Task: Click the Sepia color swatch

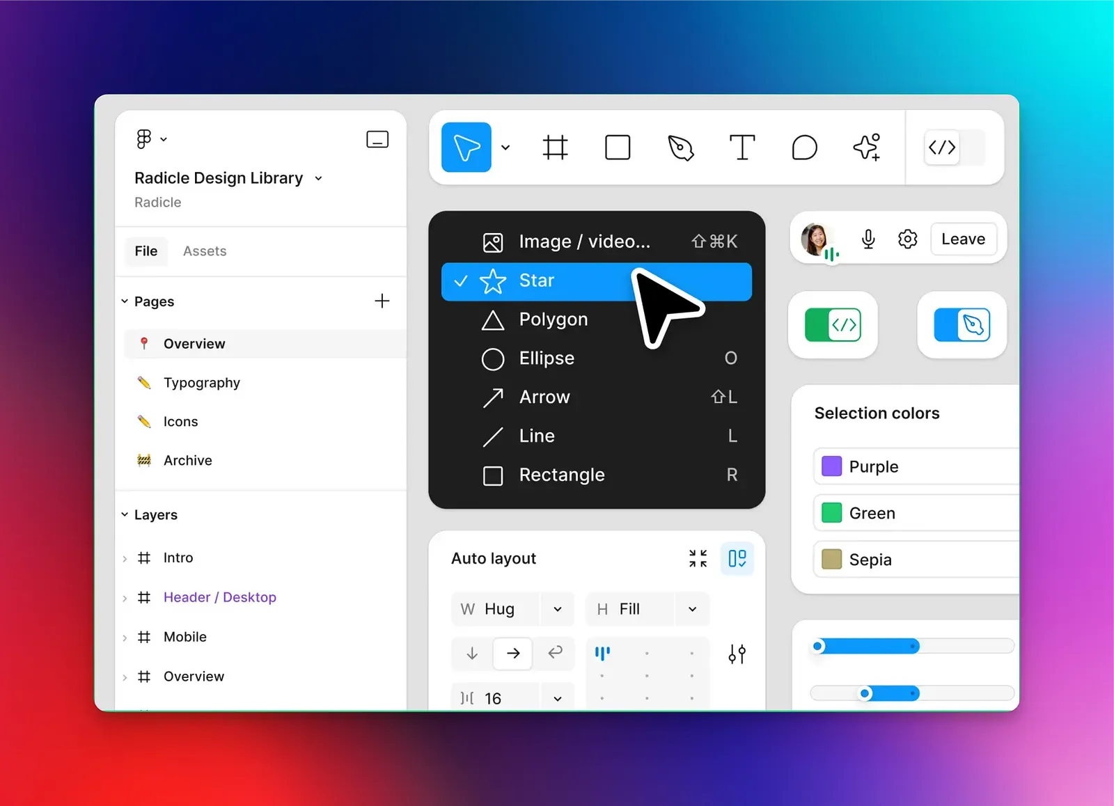Action: click(x=831, y=560)
